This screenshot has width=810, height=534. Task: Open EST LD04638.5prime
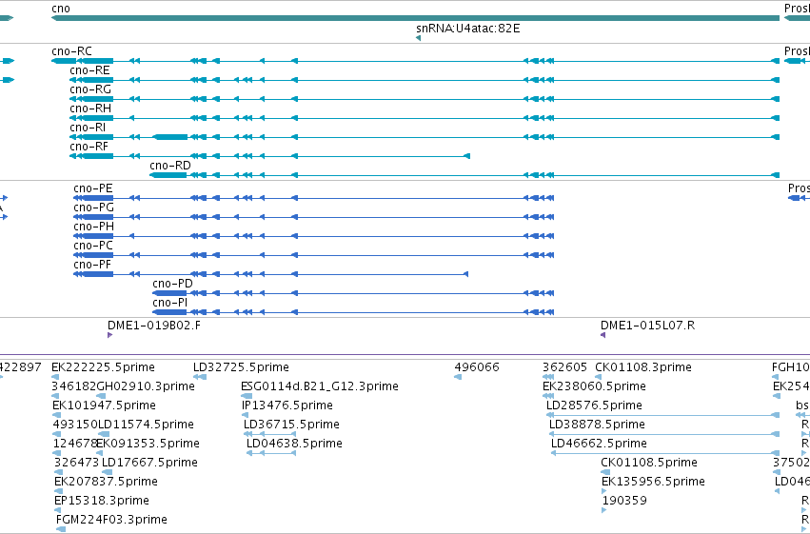click(294, 444)
